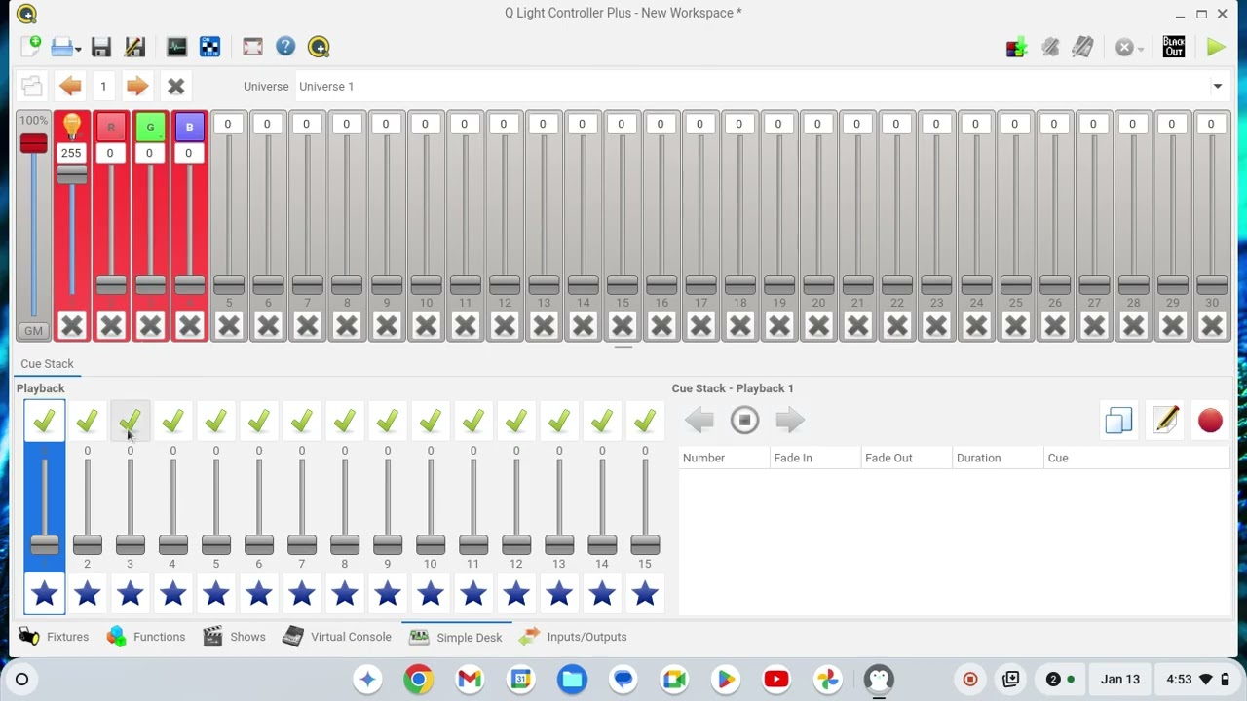Toggle the Blackout button
This screenshot has height=701, width=1247.
click(x=1174, y=47)
